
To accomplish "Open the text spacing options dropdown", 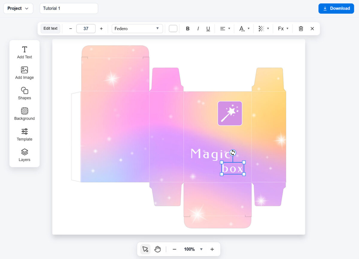I will click(x=244, y=29).
